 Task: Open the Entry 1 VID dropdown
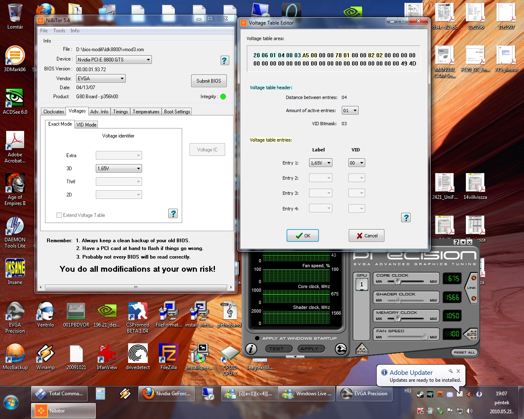coord(356,163)
